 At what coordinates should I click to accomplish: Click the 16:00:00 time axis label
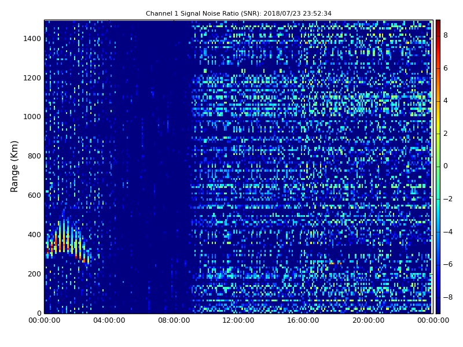303,320
